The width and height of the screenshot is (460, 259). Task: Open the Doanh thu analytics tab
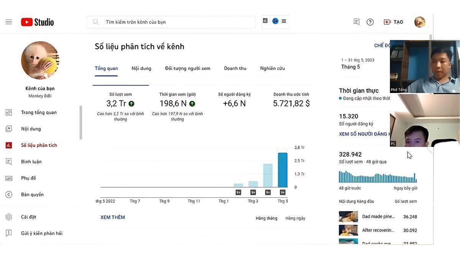[x=235, y=68]
